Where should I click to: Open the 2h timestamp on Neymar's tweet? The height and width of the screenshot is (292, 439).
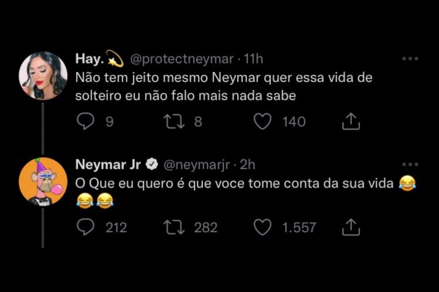(x=247, y=165)
